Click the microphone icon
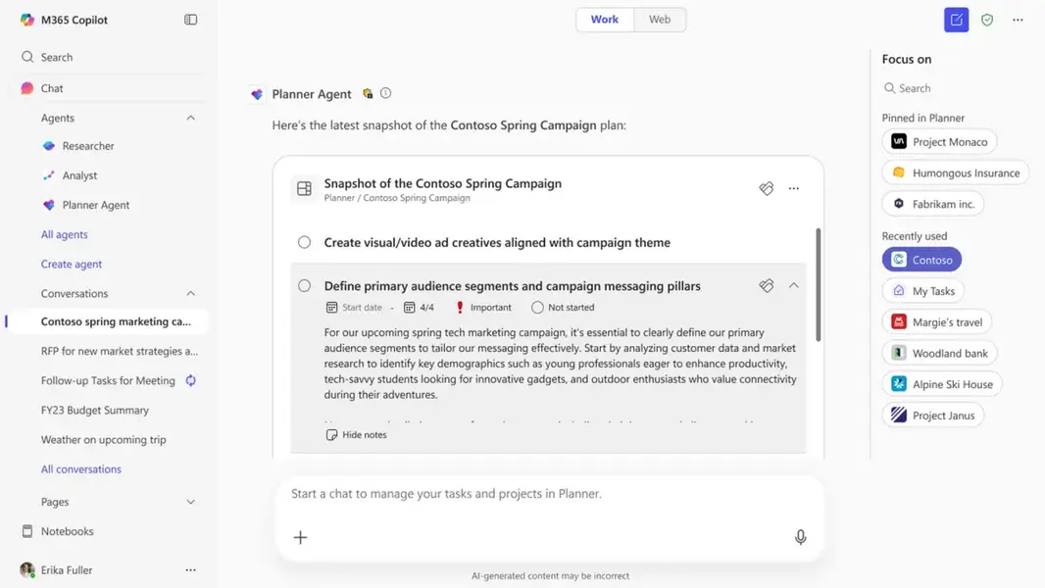Screen dimensions: 1045x588 (800, 537)
